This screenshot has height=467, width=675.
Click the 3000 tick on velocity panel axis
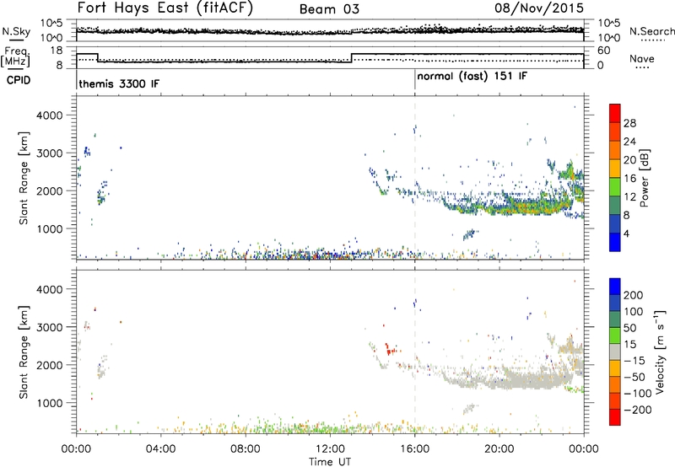[50, 327]
